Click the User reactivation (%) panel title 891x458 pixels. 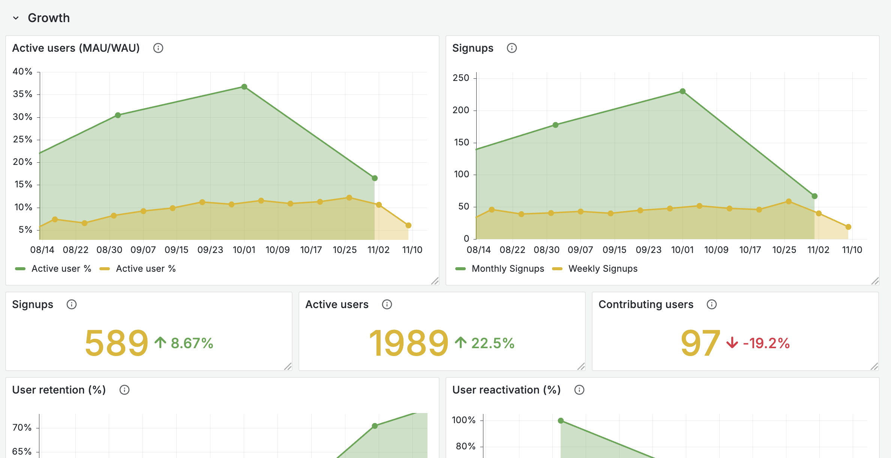[507, 390]
